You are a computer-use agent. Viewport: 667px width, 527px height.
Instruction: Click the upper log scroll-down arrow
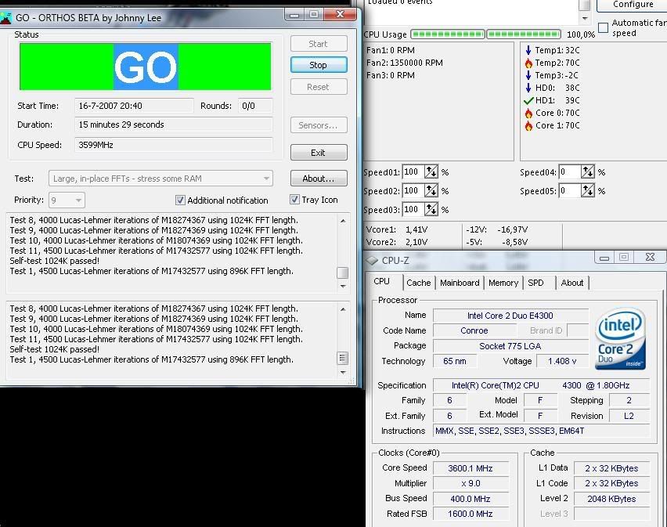coord(343,287)
